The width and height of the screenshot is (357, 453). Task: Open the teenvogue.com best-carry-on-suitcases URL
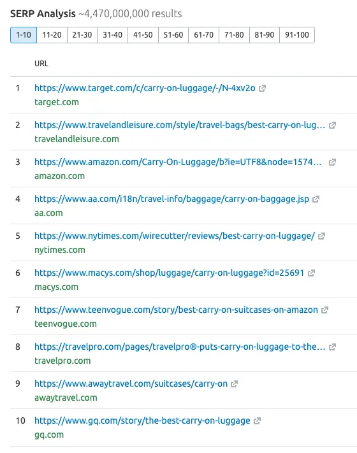pyautogui.click(x=176, y=310)
